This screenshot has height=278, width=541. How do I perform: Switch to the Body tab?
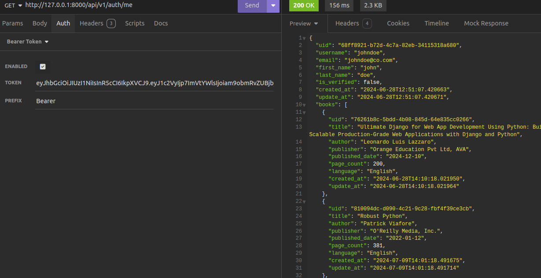[x=40, y=23]
